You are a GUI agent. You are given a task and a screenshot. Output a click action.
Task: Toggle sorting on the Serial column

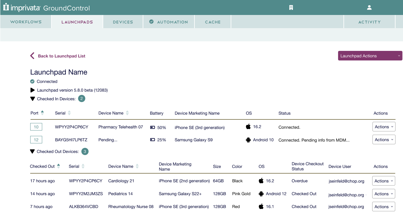tap(69, 113)
